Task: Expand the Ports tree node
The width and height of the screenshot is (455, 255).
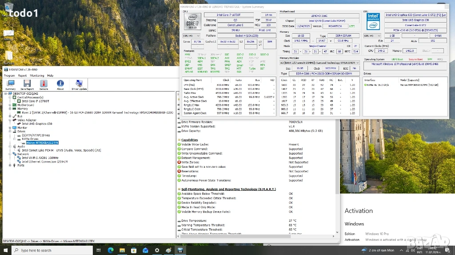Action: (x=10, y=165)
